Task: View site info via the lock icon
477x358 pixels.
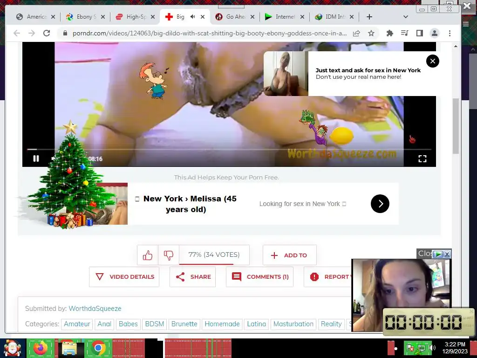Action: 65,33
